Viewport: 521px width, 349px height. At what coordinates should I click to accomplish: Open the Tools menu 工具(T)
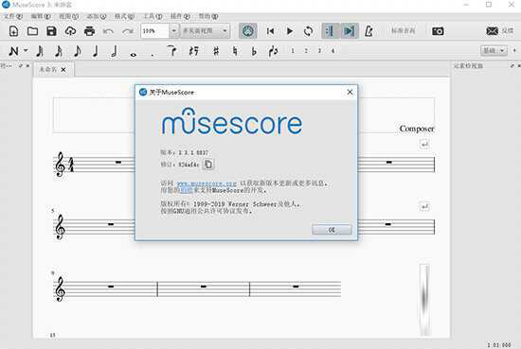(x=153, y=16)
